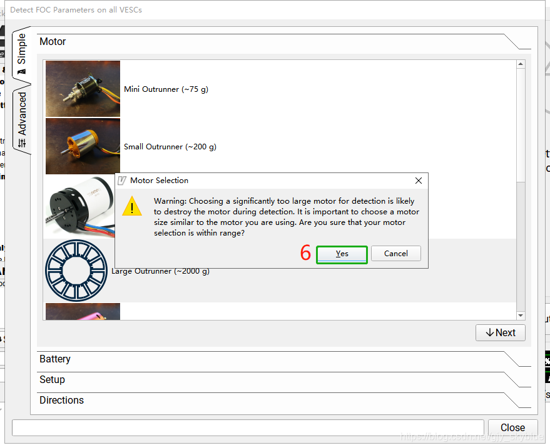Click Yes in Motor Selection dialog
The height and width of the screenshot is (448, 550).
tap(342, 254)
